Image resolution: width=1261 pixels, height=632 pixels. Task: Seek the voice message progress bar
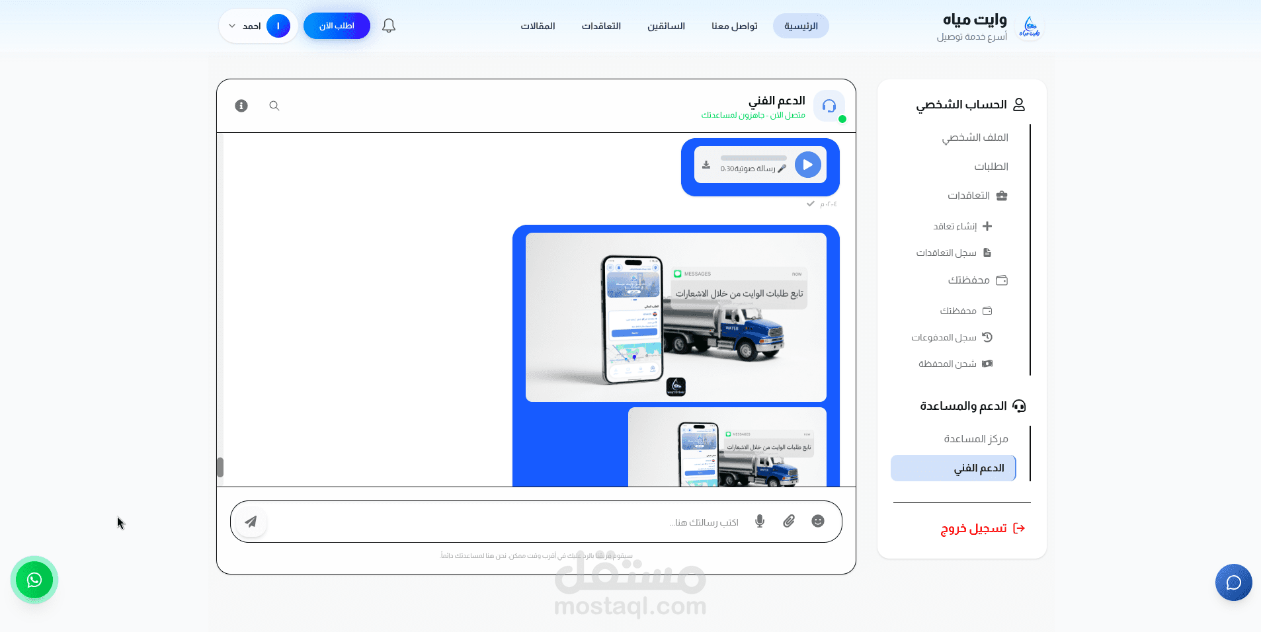pyautogui.click(x=754, y=158)
